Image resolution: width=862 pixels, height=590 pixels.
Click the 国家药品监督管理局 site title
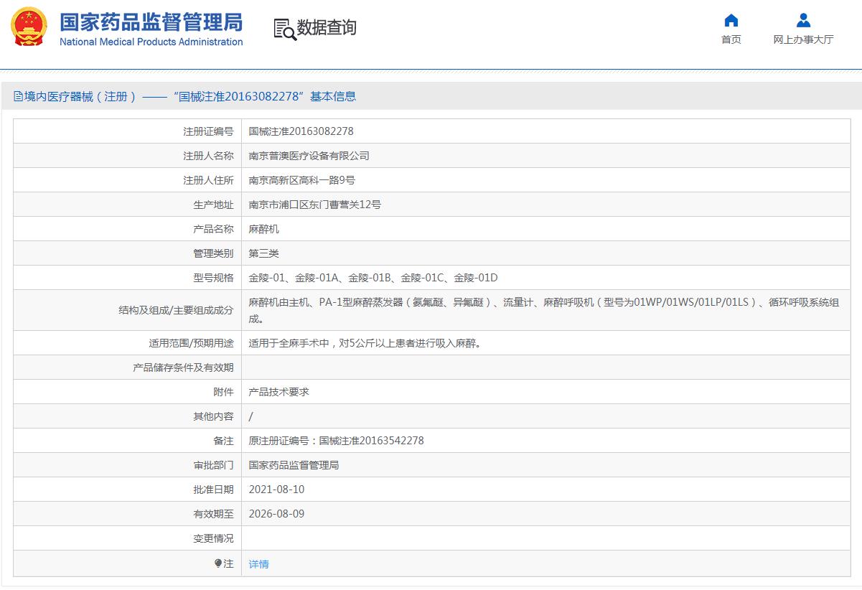(x=151, y=21)
